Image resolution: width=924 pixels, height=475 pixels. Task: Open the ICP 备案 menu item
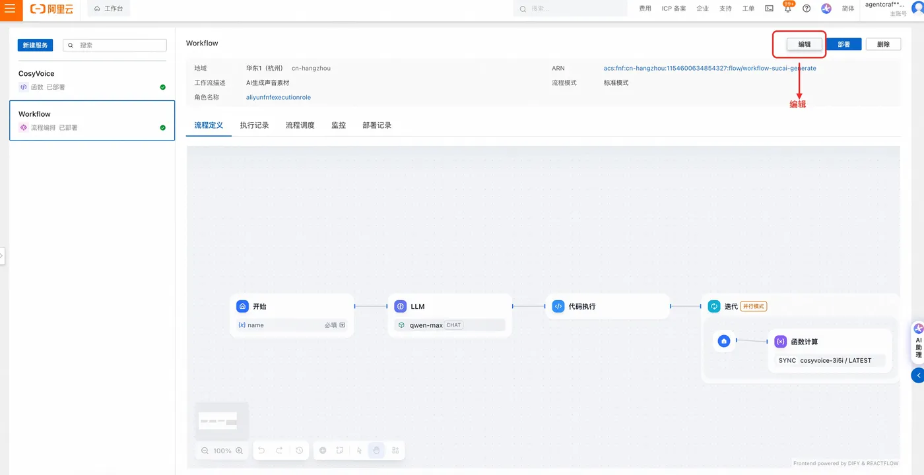pos(674,9)
